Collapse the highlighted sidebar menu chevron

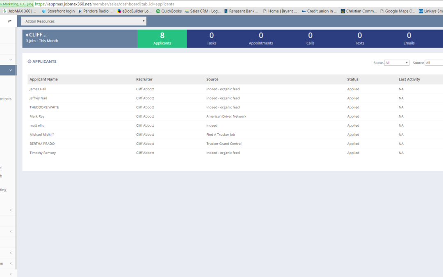[x=11, y=70]
